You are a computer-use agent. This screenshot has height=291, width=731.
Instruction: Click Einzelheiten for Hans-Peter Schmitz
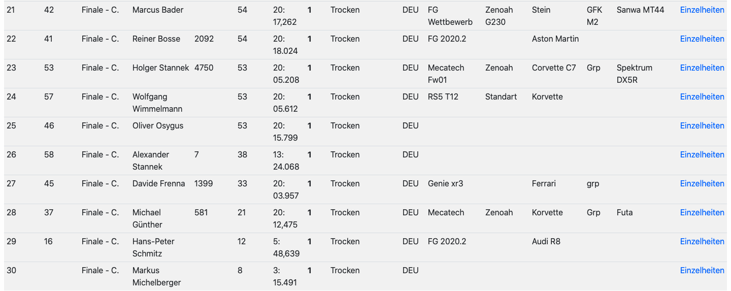[x=702, y=241]
